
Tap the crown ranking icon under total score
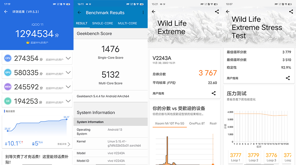(28, 43)
